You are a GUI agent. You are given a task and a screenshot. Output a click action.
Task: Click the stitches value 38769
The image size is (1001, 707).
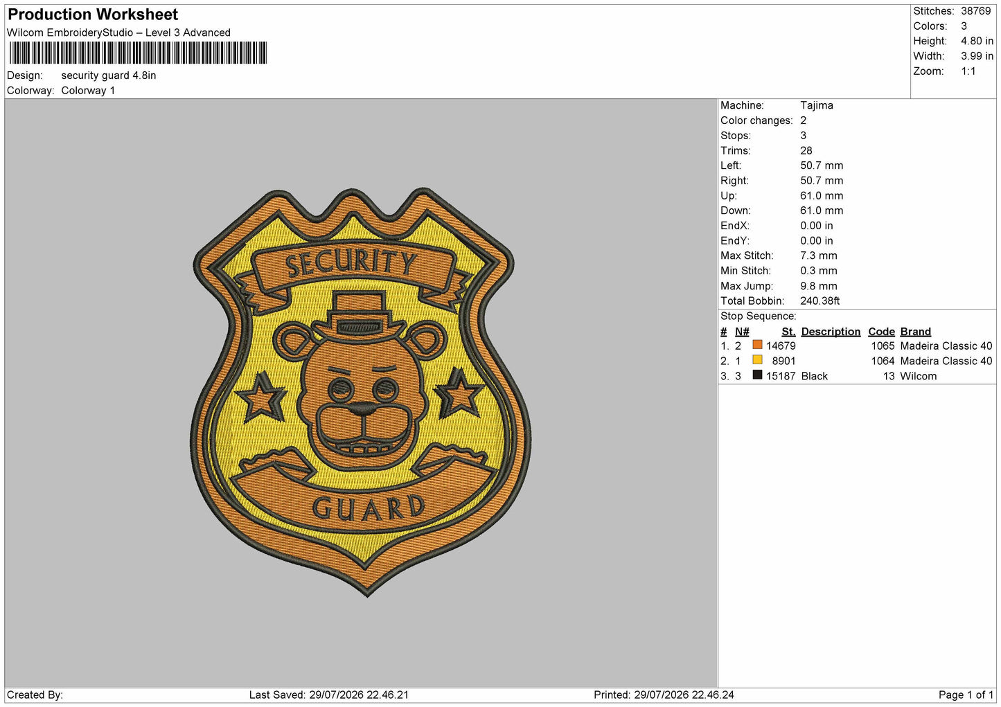pos(975,11)
